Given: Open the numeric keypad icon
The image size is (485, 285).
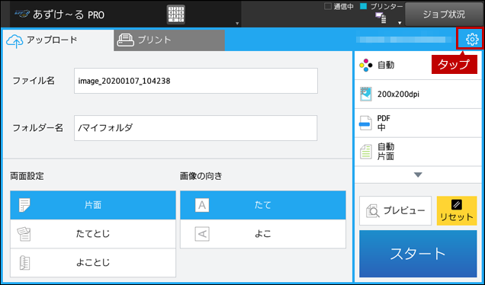Looking at the screenshot, I should 176,14.
